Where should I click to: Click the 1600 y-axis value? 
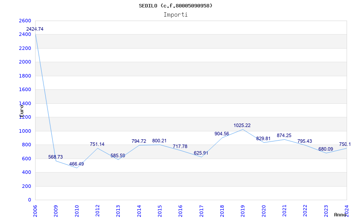point(25,90)
